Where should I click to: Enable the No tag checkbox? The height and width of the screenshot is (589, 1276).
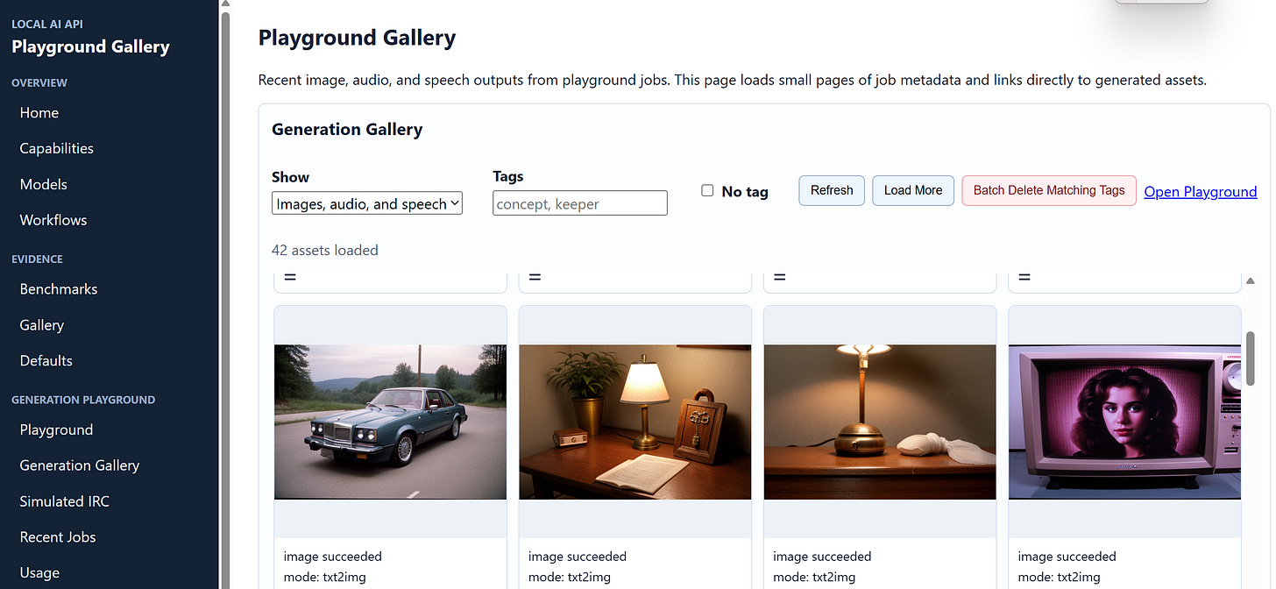(x=707, y=190)
